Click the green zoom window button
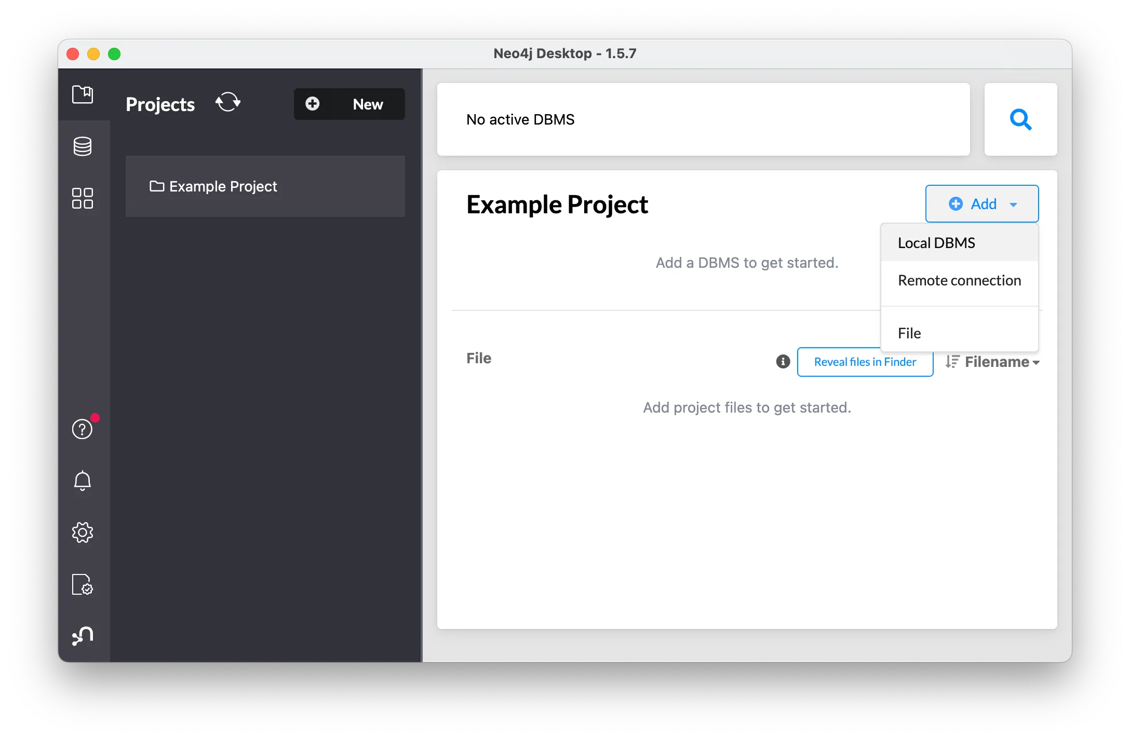This screenshot has height=739, width=1130. [x=114, y=54]
